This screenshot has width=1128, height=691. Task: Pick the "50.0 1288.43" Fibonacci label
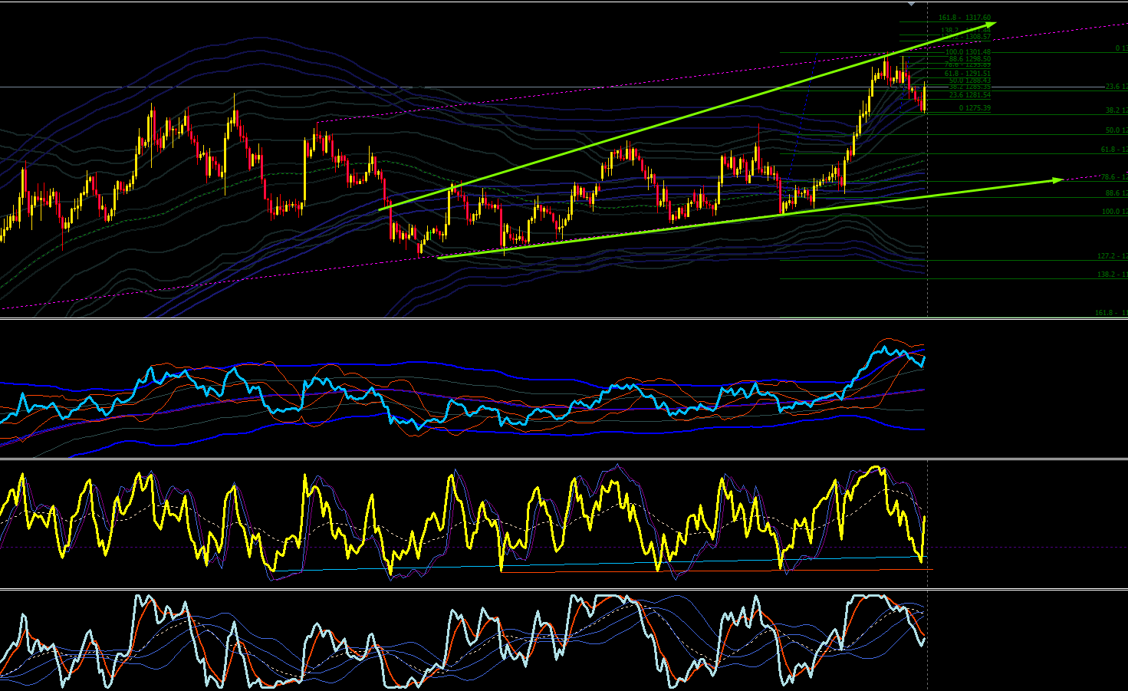pyautogui.click(x=970, y=81)
